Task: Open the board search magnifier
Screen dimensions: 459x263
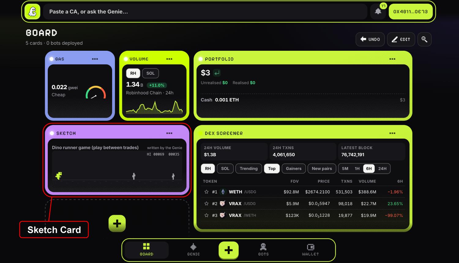Action: click(424, 39)
